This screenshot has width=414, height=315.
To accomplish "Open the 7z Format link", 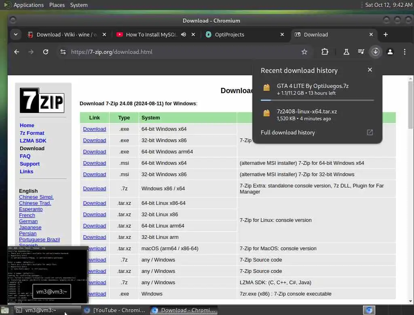I will click(x=32, y=133).
